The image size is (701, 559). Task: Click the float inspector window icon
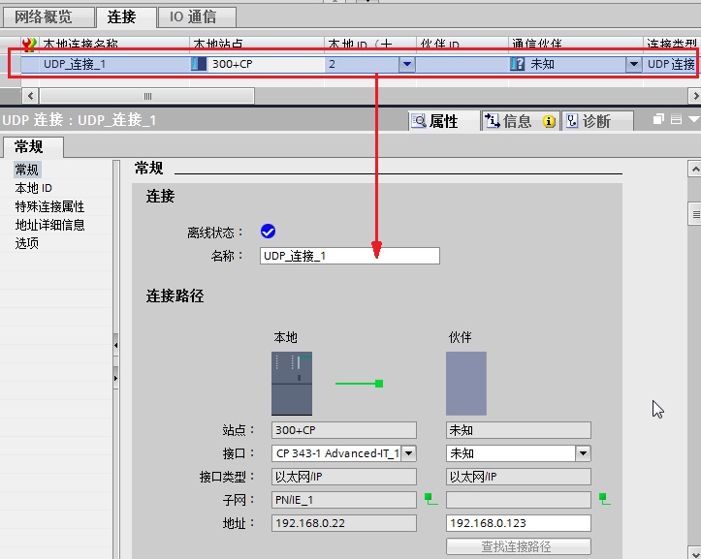pyautogui.click(x=658, y=119)
